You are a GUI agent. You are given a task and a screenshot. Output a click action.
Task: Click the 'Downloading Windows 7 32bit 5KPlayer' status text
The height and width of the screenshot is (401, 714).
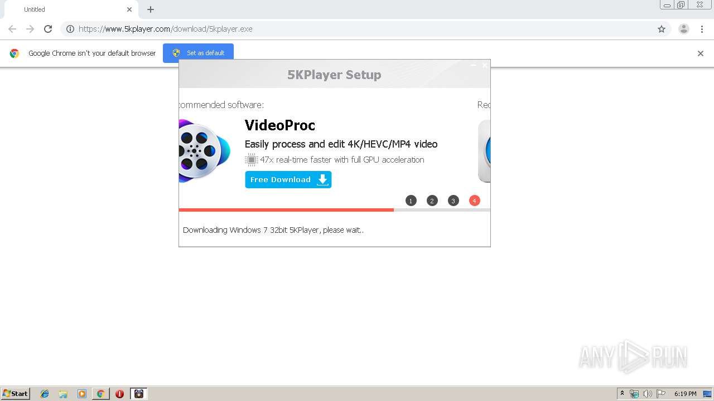(273, 230)
